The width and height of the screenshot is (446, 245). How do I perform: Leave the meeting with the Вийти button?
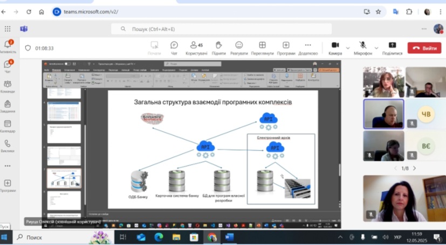(x=424, y=48)
